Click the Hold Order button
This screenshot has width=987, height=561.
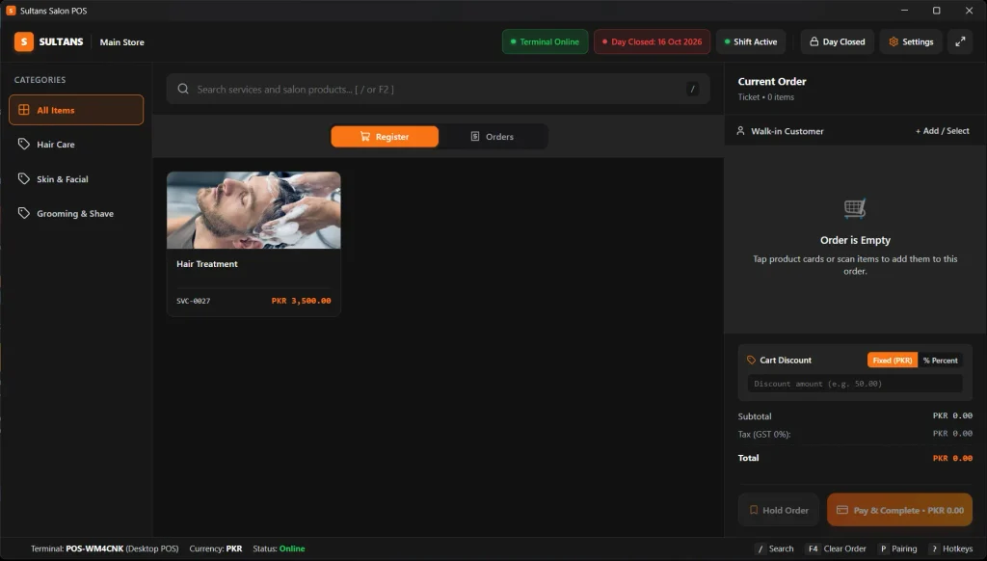(x=779, y=510)
